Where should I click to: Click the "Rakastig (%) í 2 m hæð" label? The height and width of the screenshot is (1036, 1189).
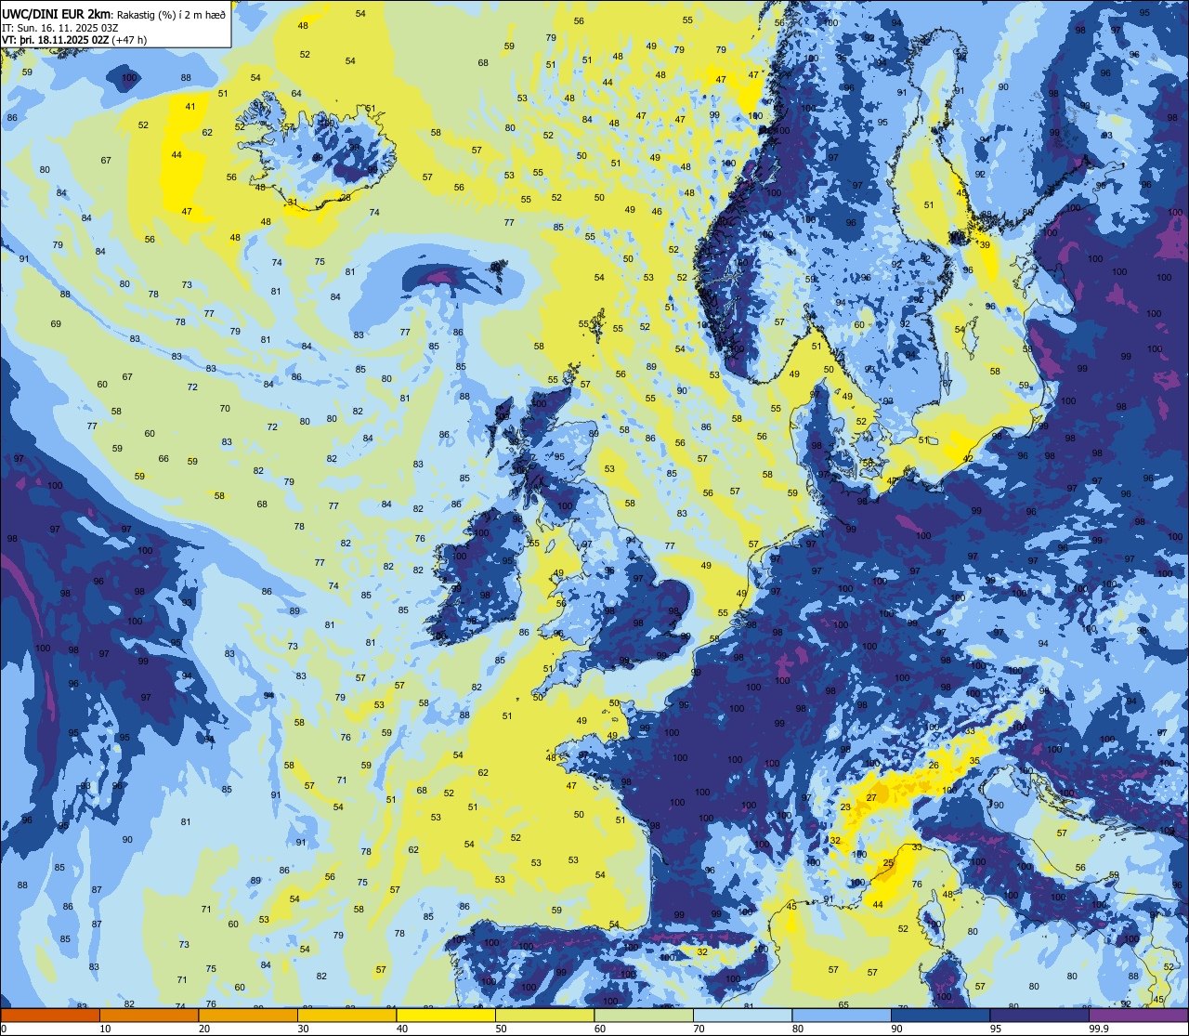[x=170, y=15]
